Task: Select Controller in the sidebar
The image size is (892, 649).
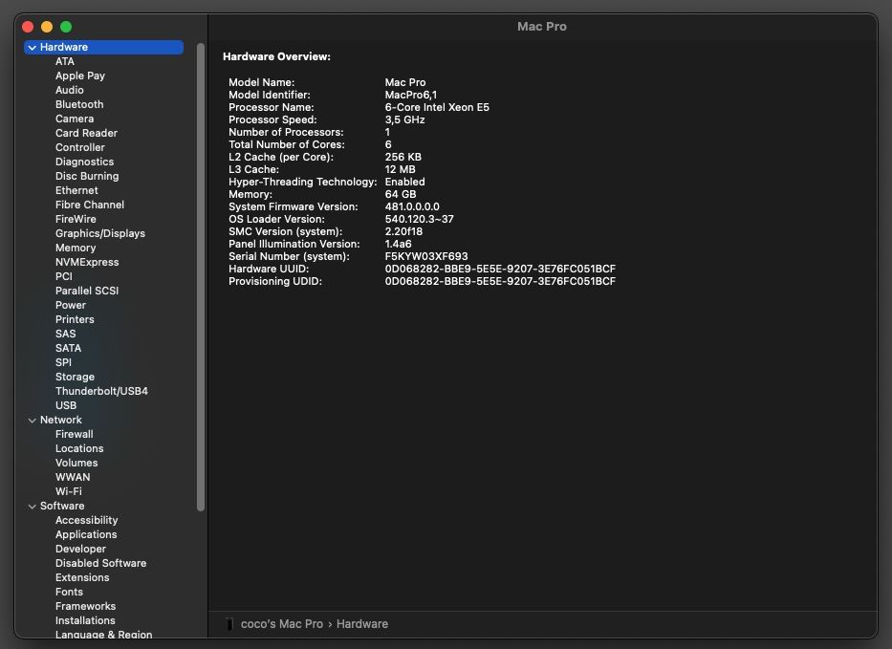Action: pyautogui.click(x=80, y=147)
